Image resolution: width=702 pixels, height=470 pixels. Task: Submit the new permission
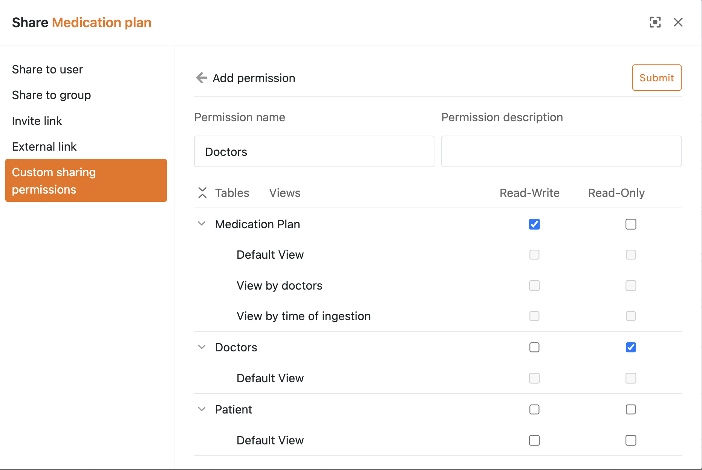pyautogui.click(x=657, y=78)
